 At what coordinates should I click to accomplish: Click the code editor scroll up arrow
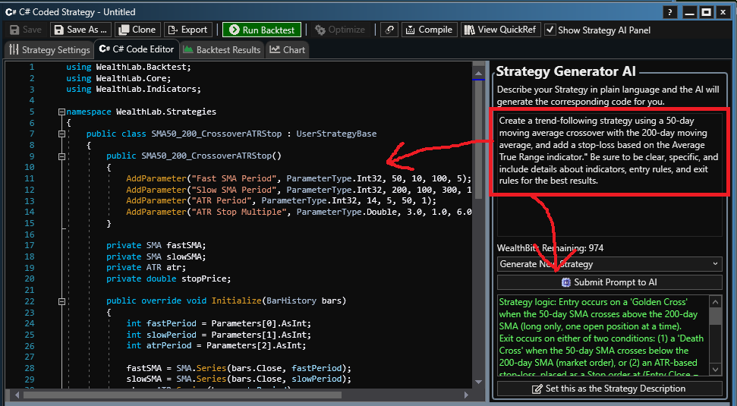tap(478, 74)
